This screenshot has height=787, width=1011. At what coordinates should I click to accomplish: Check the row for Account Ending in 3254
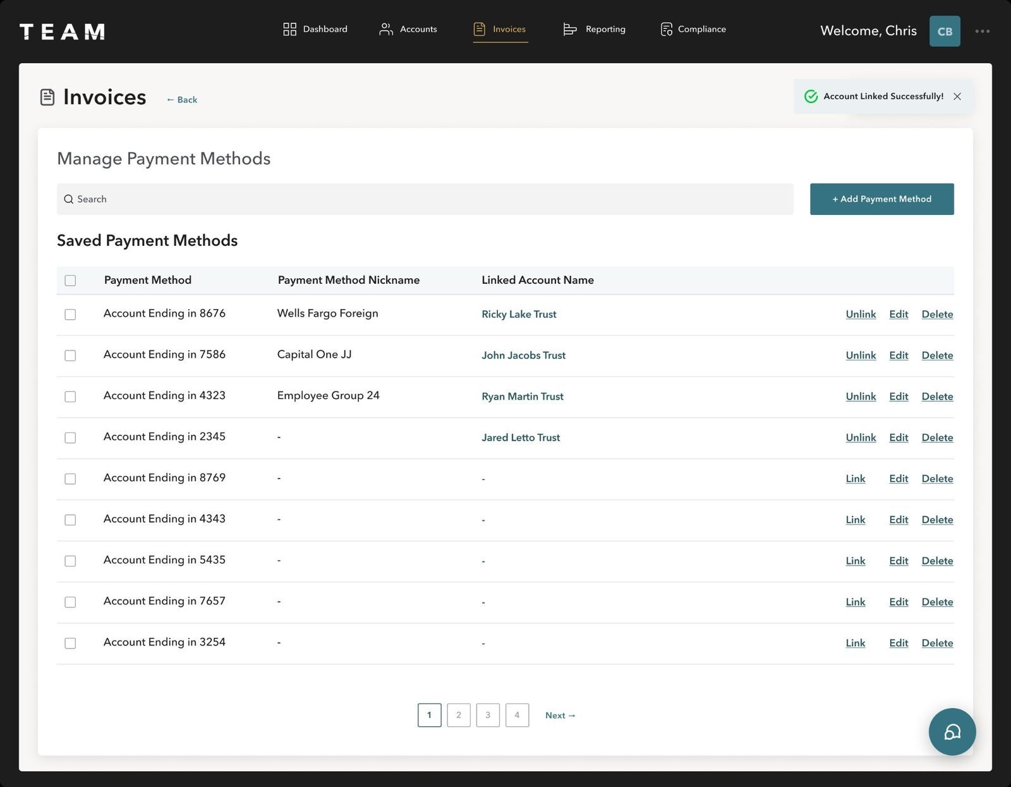tap(70, 643)
